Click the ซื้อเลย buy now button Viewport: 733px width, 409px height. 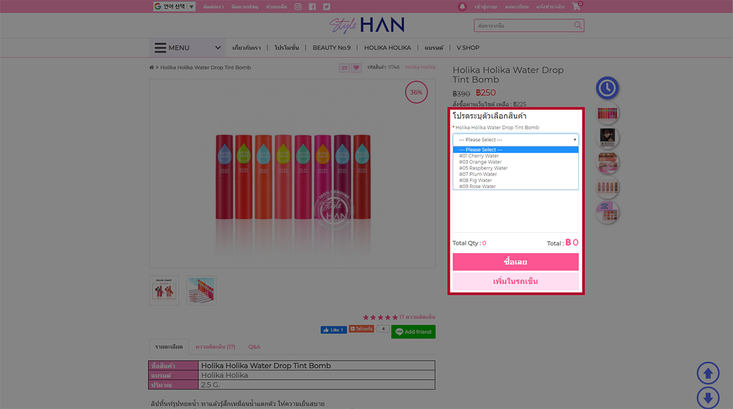click(x=516, y=262)
